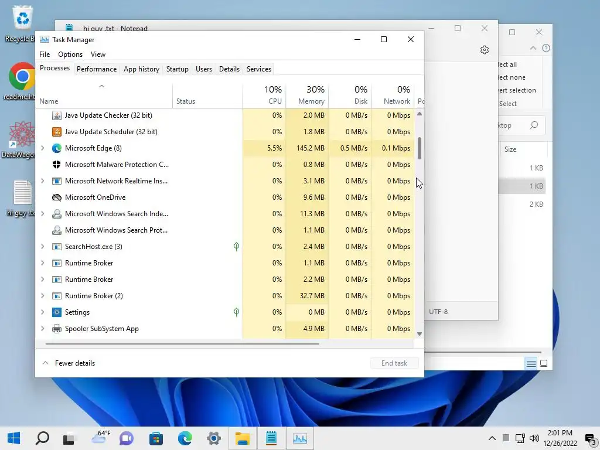
Task: Expand the Microsoft Edge (8) process group
Action: click(42, 148)
